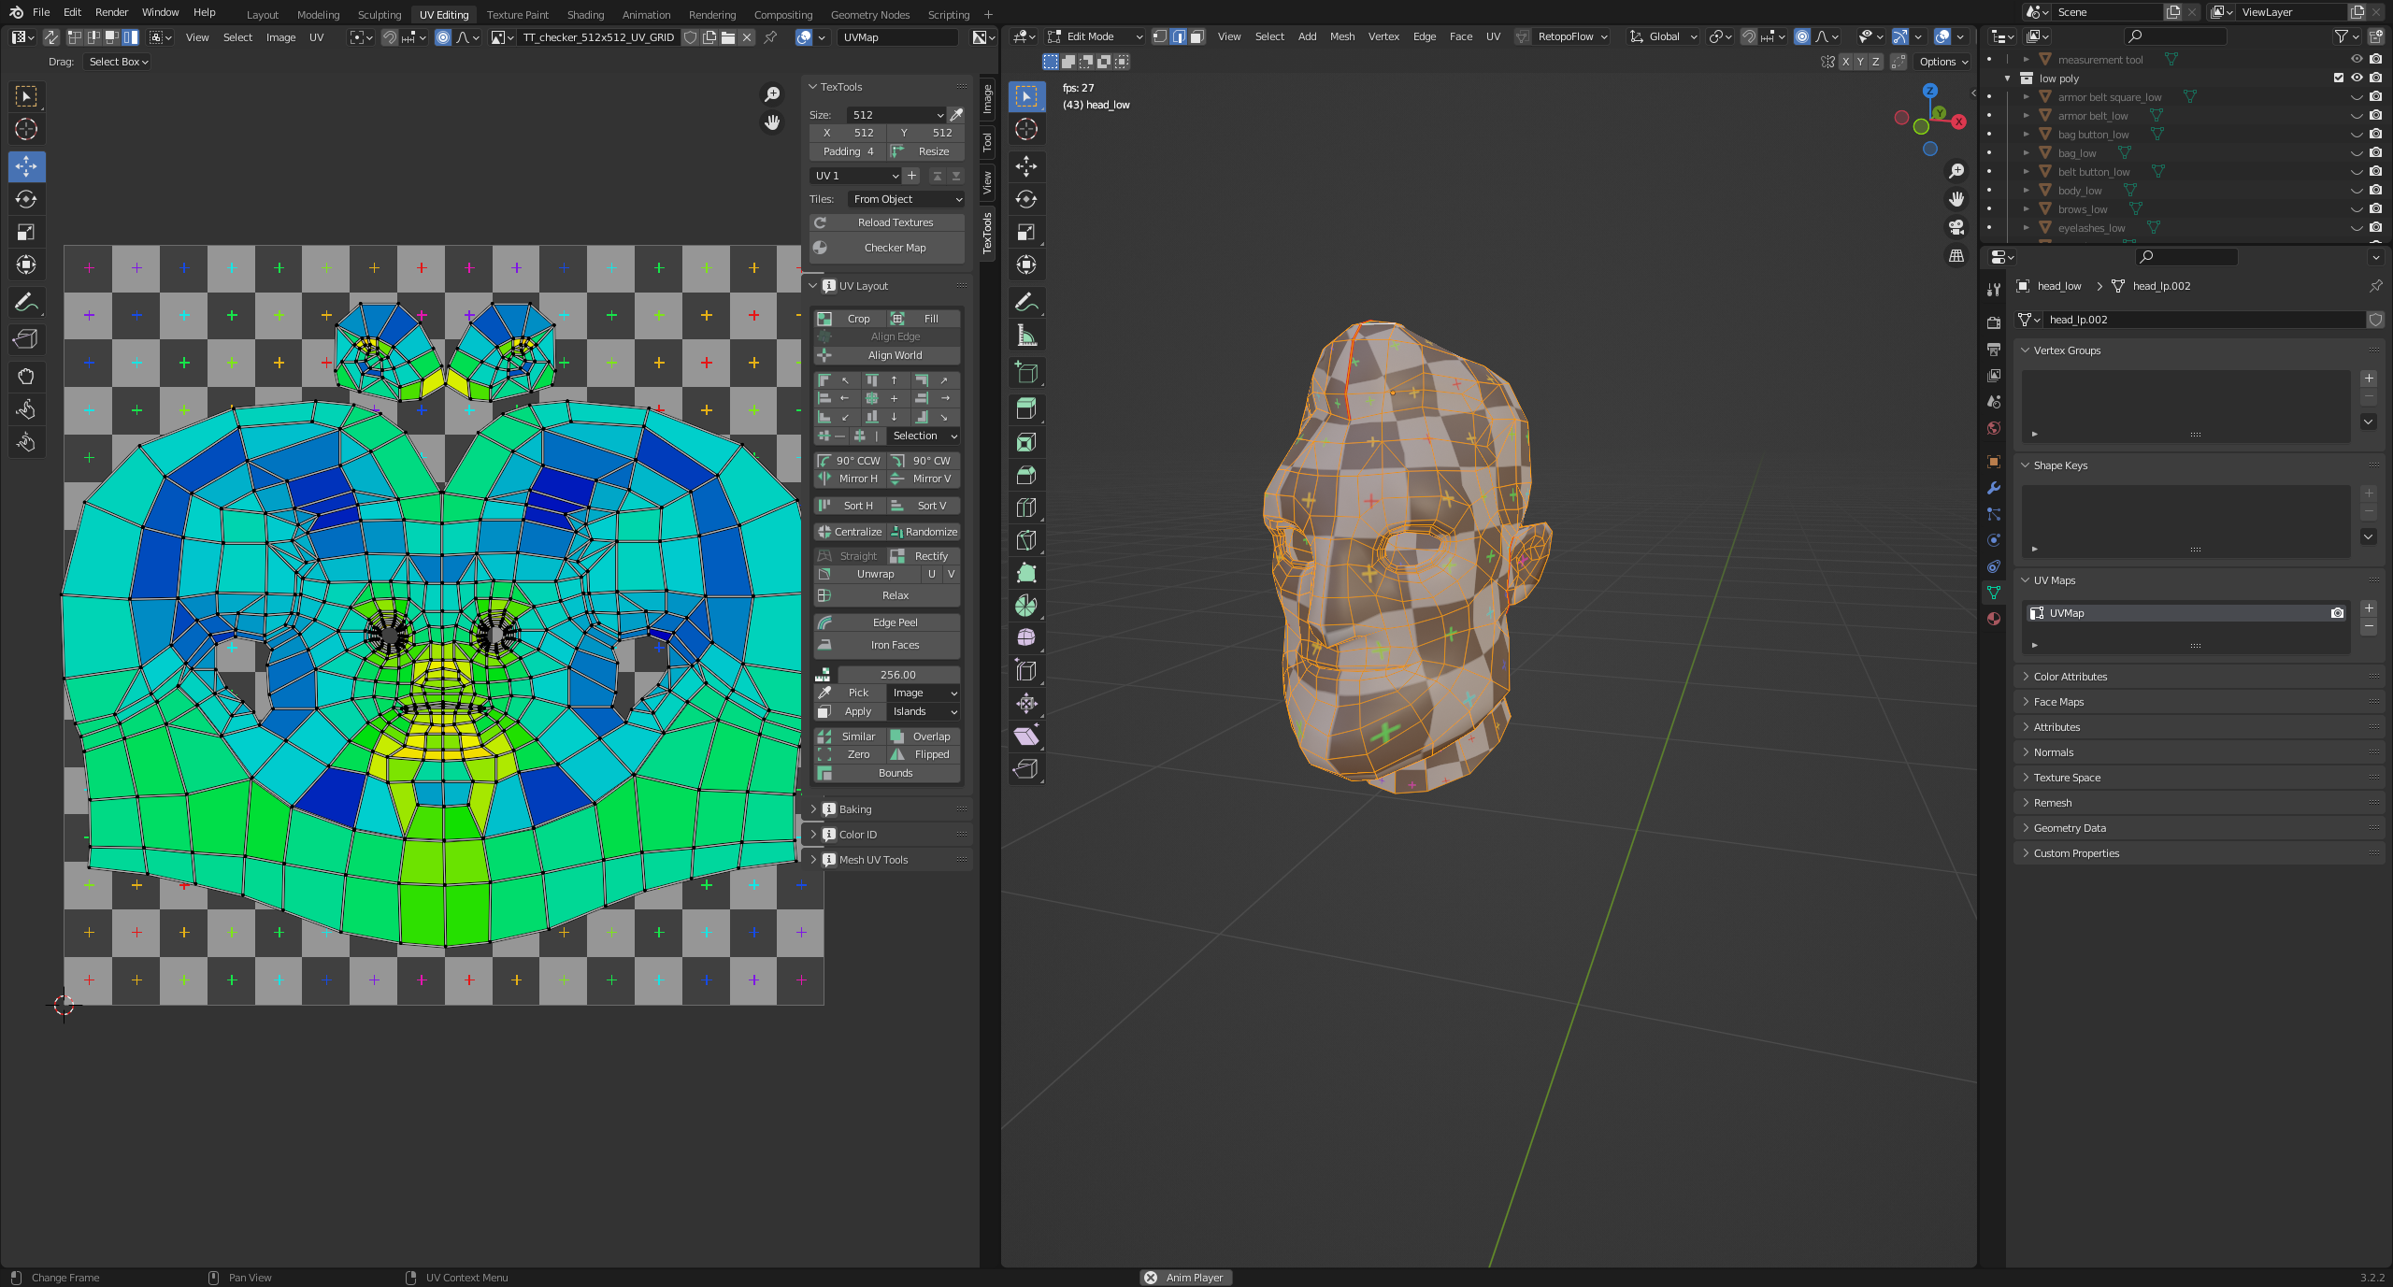Click the Align World button
2393x1287 pixels.
886,355
